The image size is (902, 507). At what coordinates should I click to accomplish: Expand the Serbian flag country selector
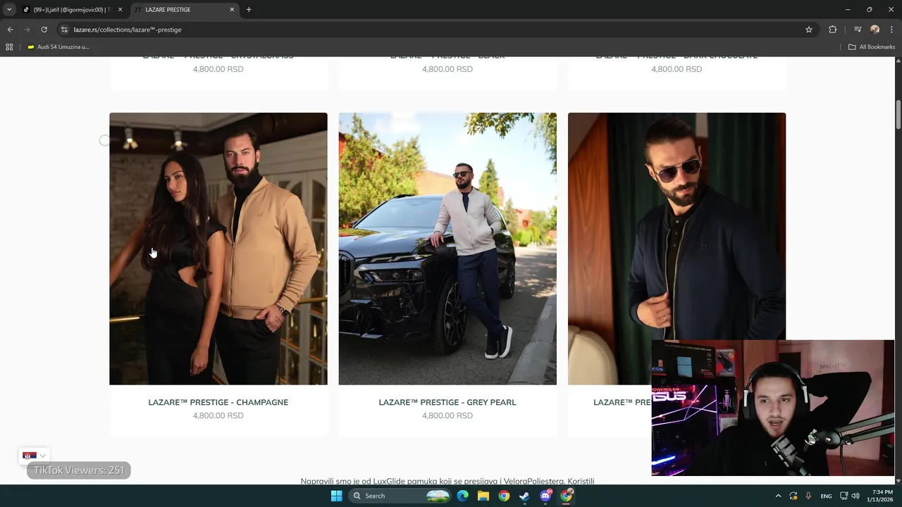(35, 456)
